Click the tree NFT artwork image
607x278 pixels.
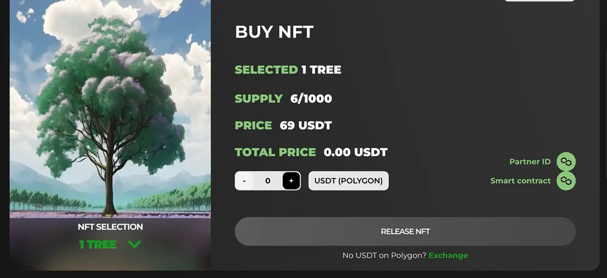pos(110,109)
